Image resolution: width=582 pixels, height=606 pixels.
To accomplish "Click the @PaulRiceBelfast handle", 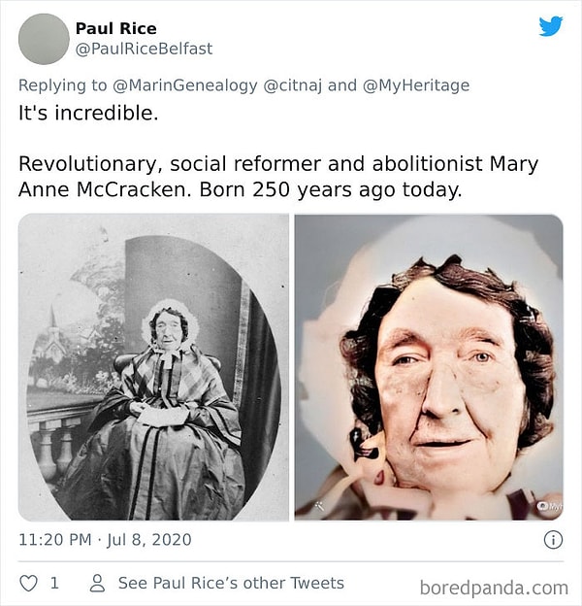I will click(x=144, y=49).
